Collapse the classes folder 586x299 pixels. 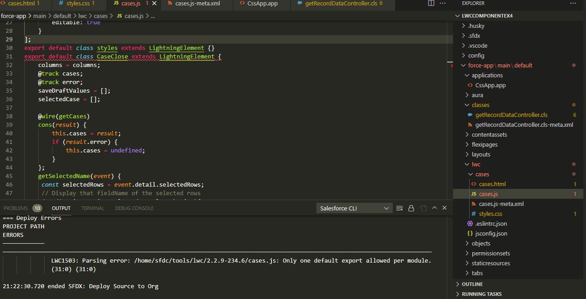[481, 105]
